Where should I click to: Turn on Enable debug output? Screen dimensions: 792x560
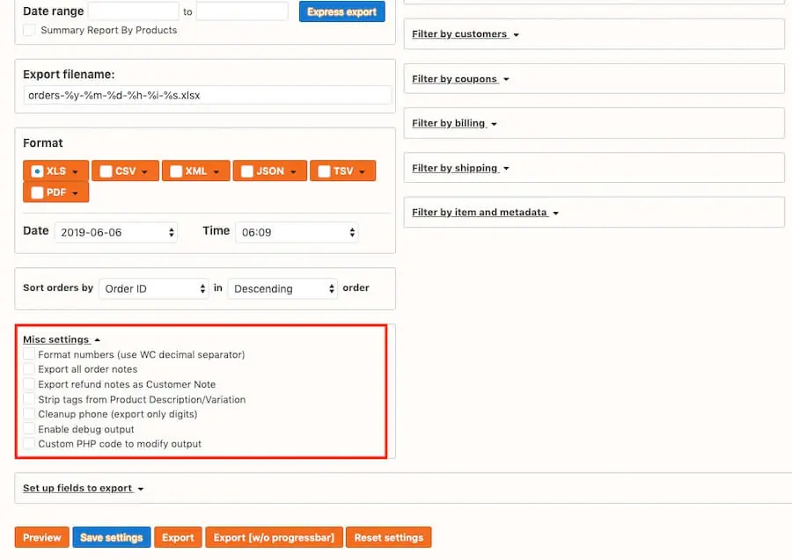29,429
